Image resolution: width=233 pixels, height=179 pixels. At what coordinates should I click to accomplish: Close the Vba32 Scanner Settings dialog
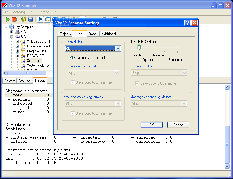194,23
